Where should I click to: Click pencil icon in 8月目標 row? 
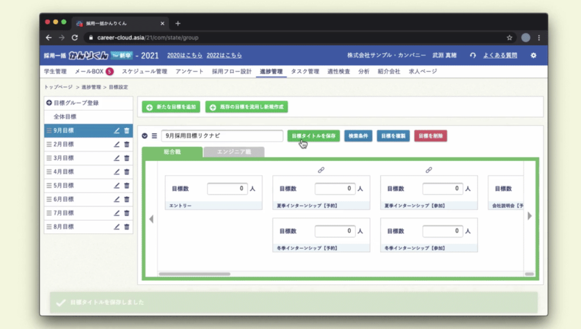(x=117, y=227)
